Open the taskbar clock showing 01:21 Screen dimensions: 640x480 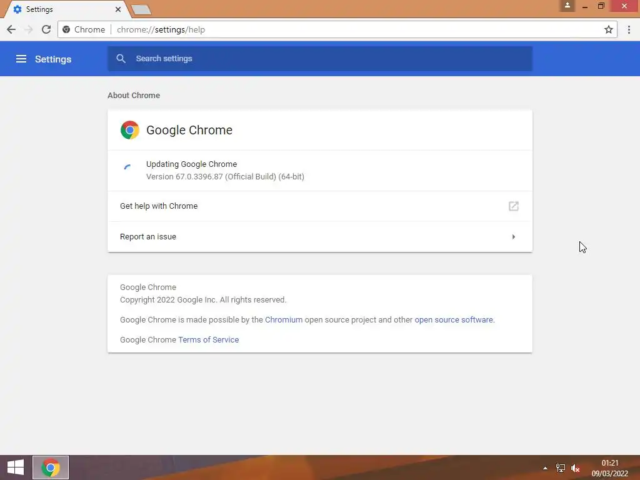[x=610, y=467]
